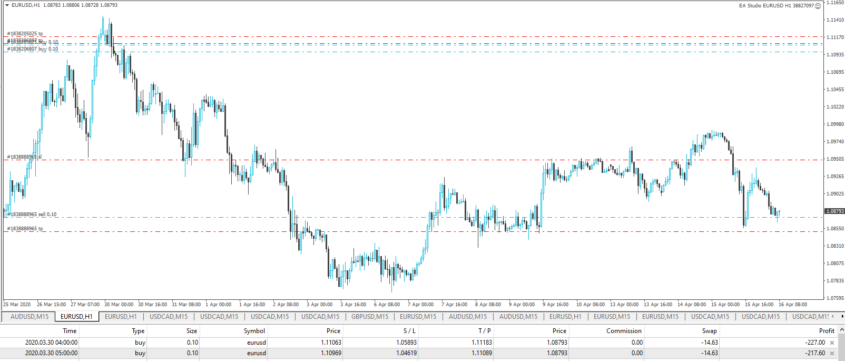Select the order opened 2020.03.30 05:00:00
845x361 pixels.
pyautogui.click(x=52, y=353)
